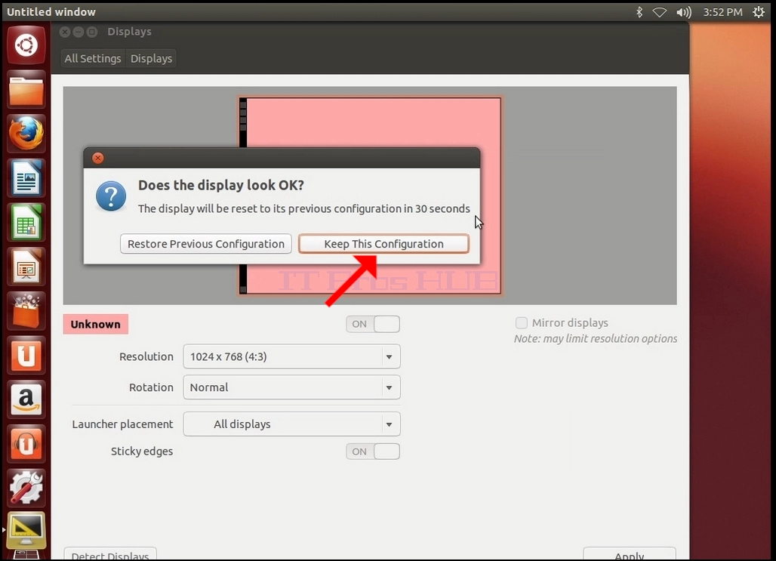
Task: Open the session power gear menu
Action: pos(759,12)
